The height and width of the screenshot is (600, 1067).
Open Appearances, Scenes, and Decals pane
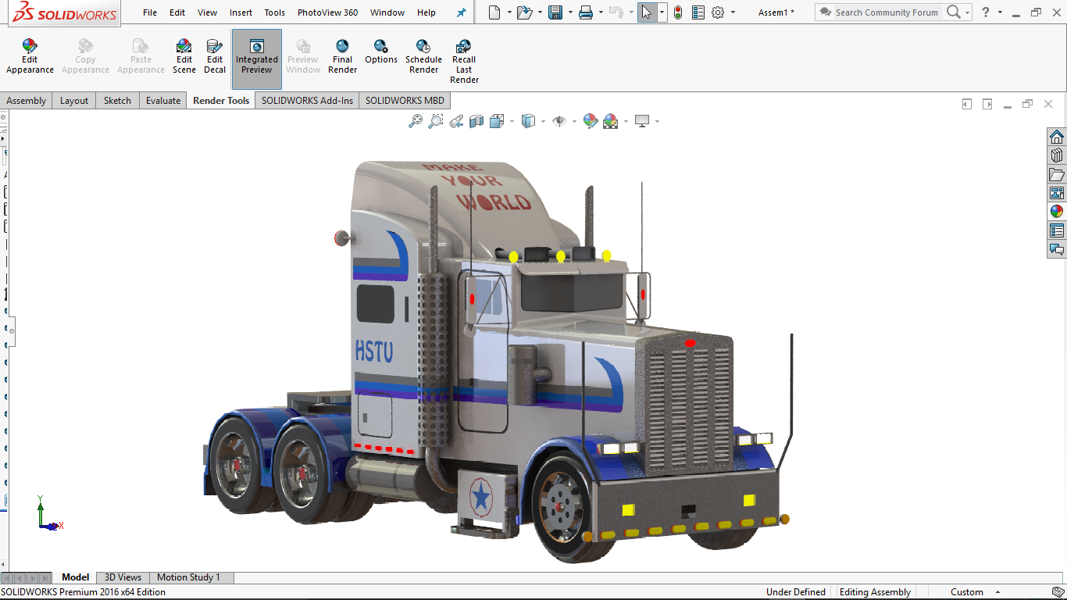(x=1057, y=212)
